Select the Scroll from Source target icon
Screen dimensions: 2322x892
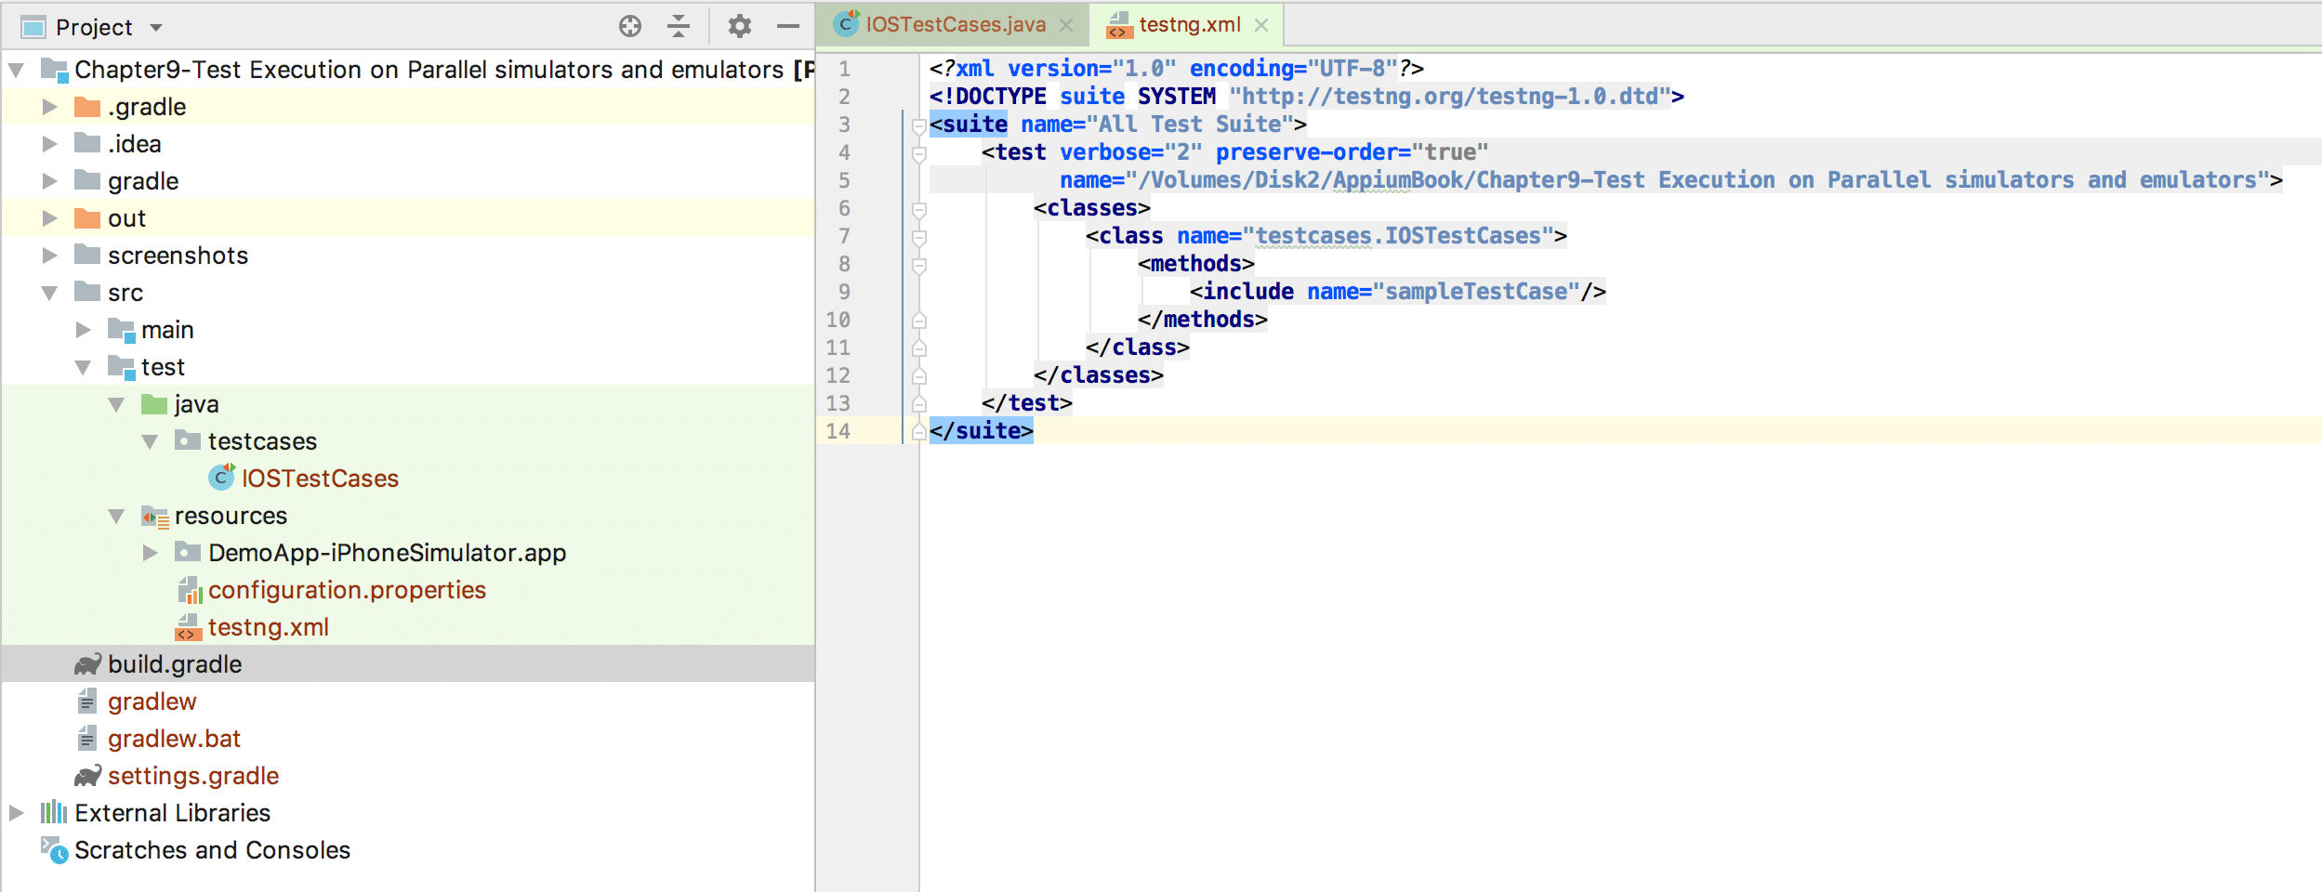[x=628, y=27]
